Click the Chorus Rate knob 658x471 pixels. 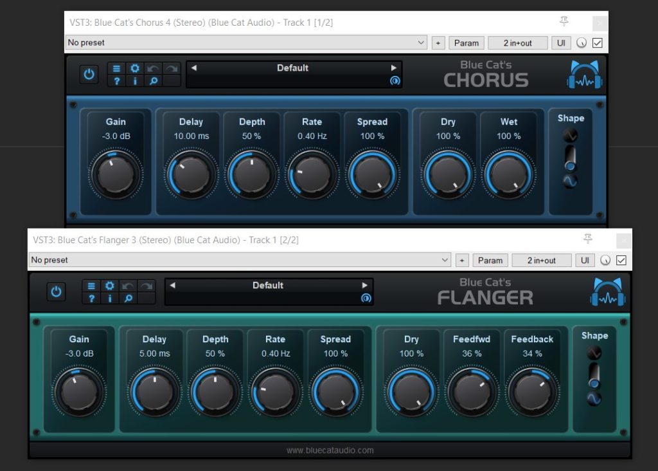click(x=312, y=174)
